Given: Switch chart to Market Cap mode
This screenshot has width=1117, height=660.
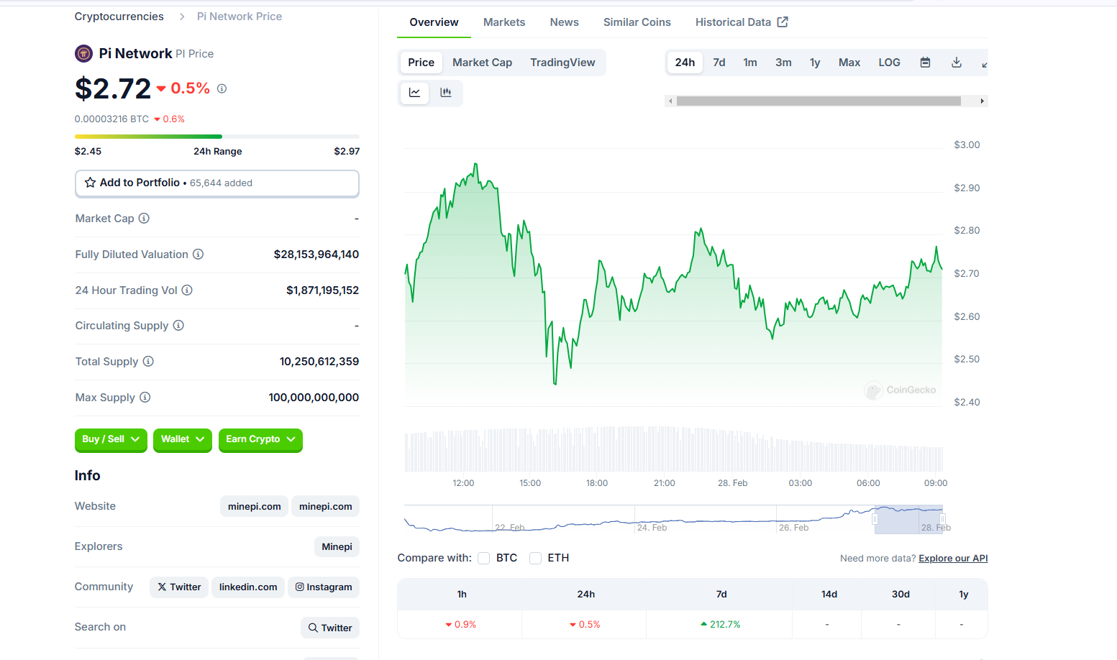Looking at the screenshot, I should [x=482, y=63].
